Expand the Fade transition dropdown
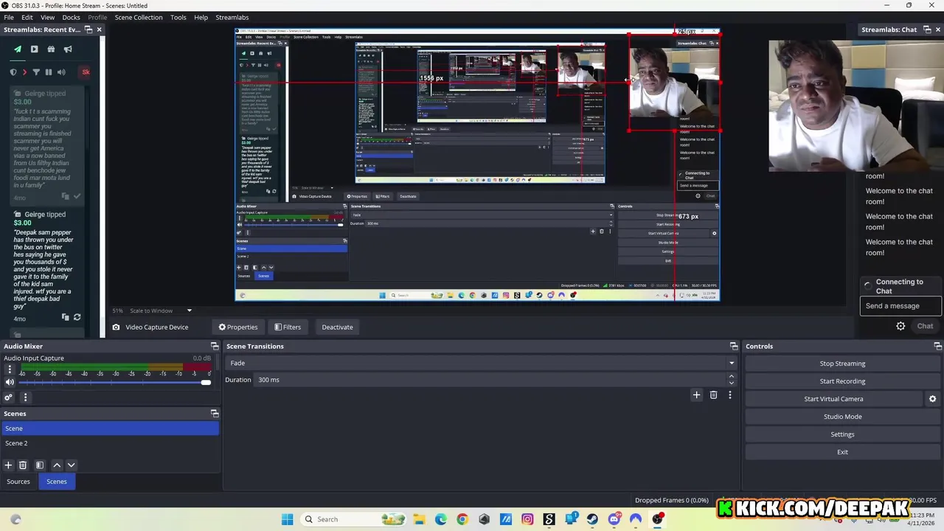Viewport: 944px width, 531px height. point(732,363)
